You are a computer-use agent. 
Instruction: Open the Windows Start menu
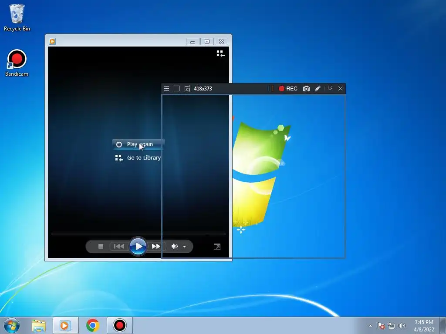click(12, 325)
